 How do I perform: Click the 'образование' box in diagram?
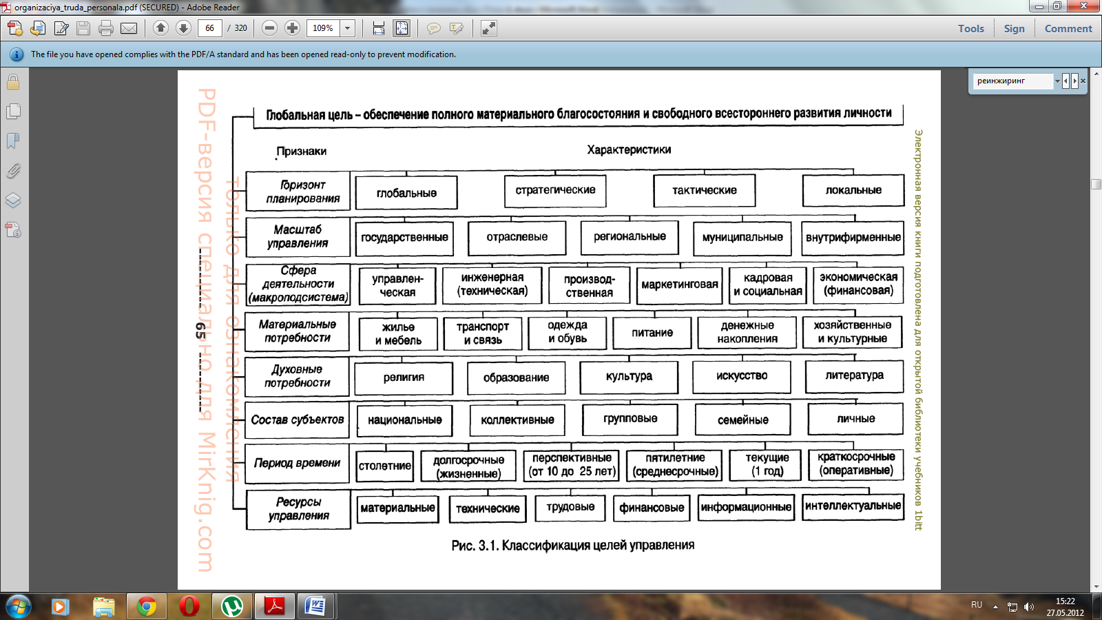point(516,378)
